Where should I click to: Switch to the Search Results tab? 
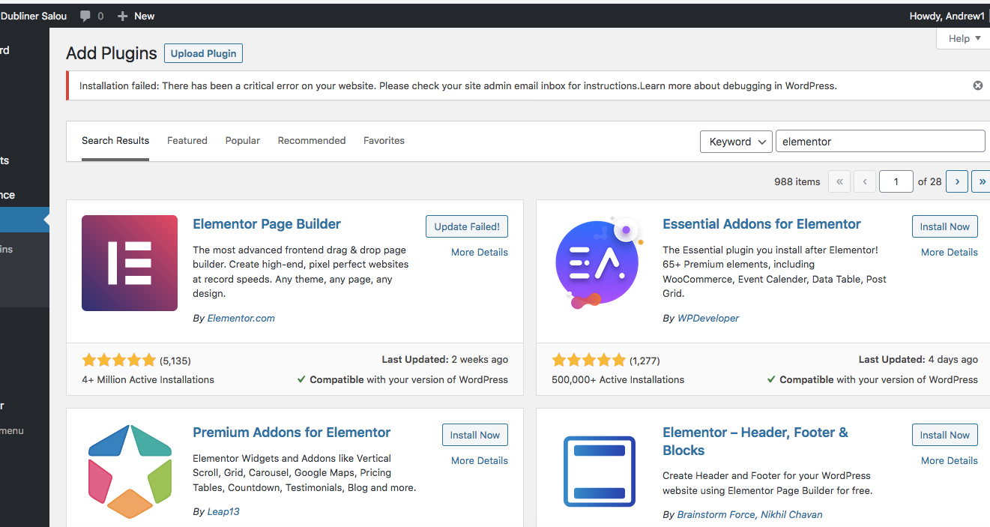pos(115,141)
